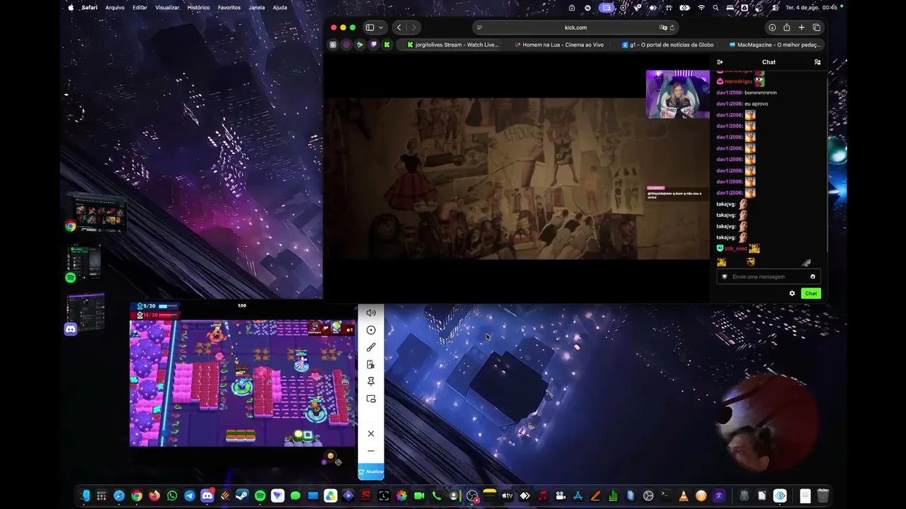Click the Spotify window thumbnail in Stage Manager
This screenshot has width=906, height=509.
(x=84, y=262)
